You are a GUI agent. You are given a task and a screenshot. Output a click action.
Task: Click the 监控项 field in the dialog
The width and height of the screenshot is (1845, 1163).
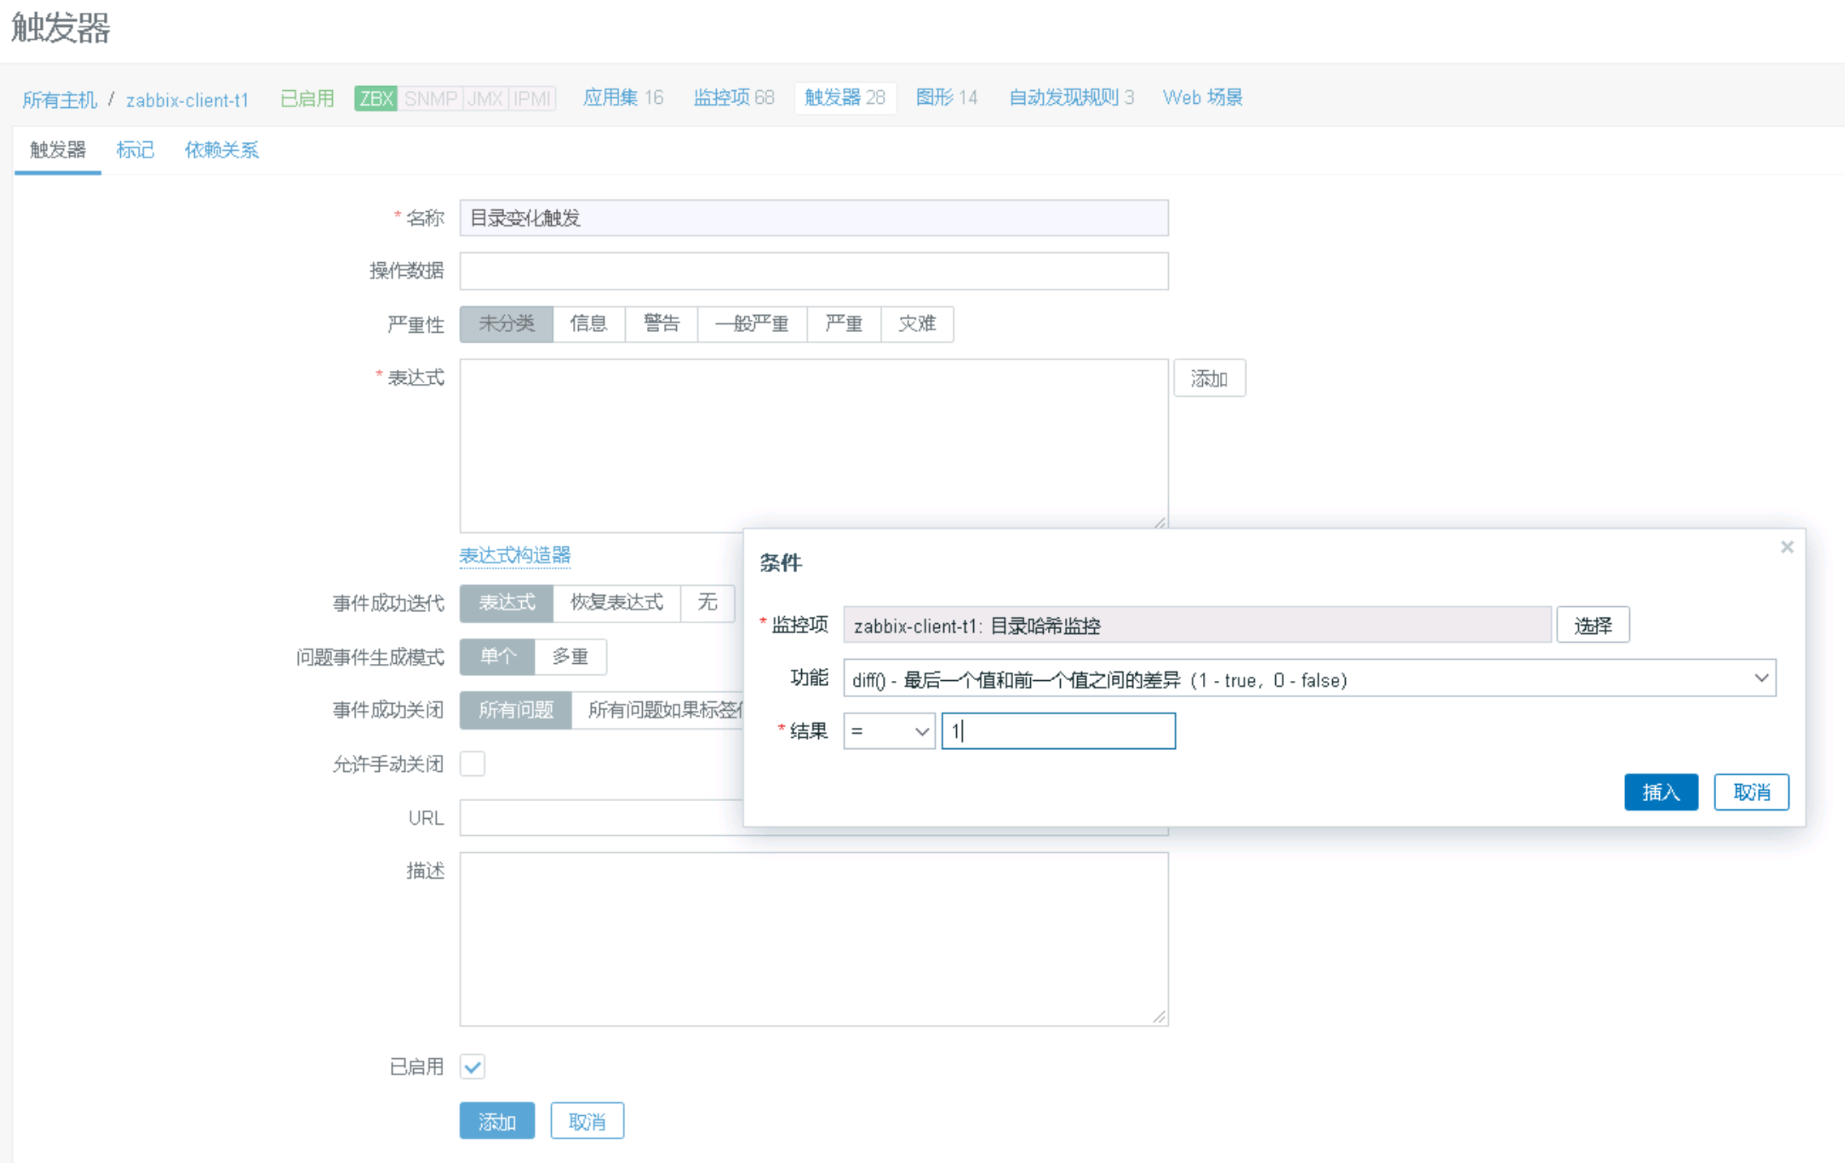click(1197, 625)
